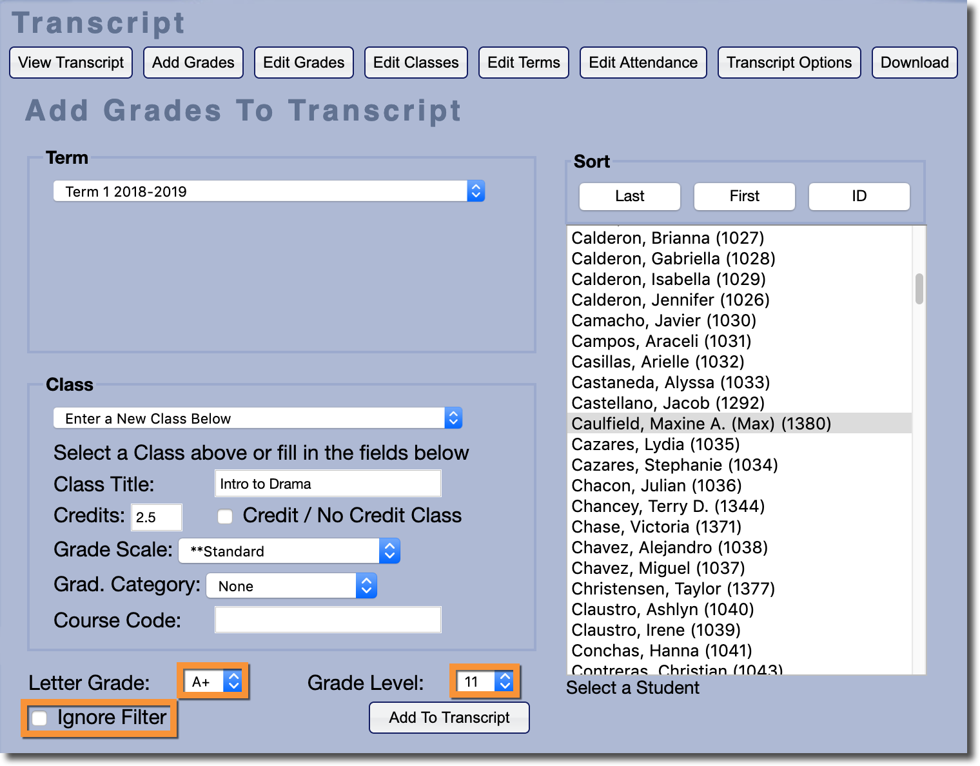
Task: Open Transcript Options
Action: click(789, 63)
